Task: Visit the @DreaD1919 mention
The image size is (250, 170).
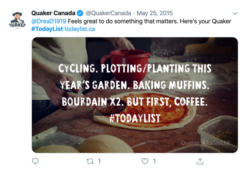Action: 48,21
